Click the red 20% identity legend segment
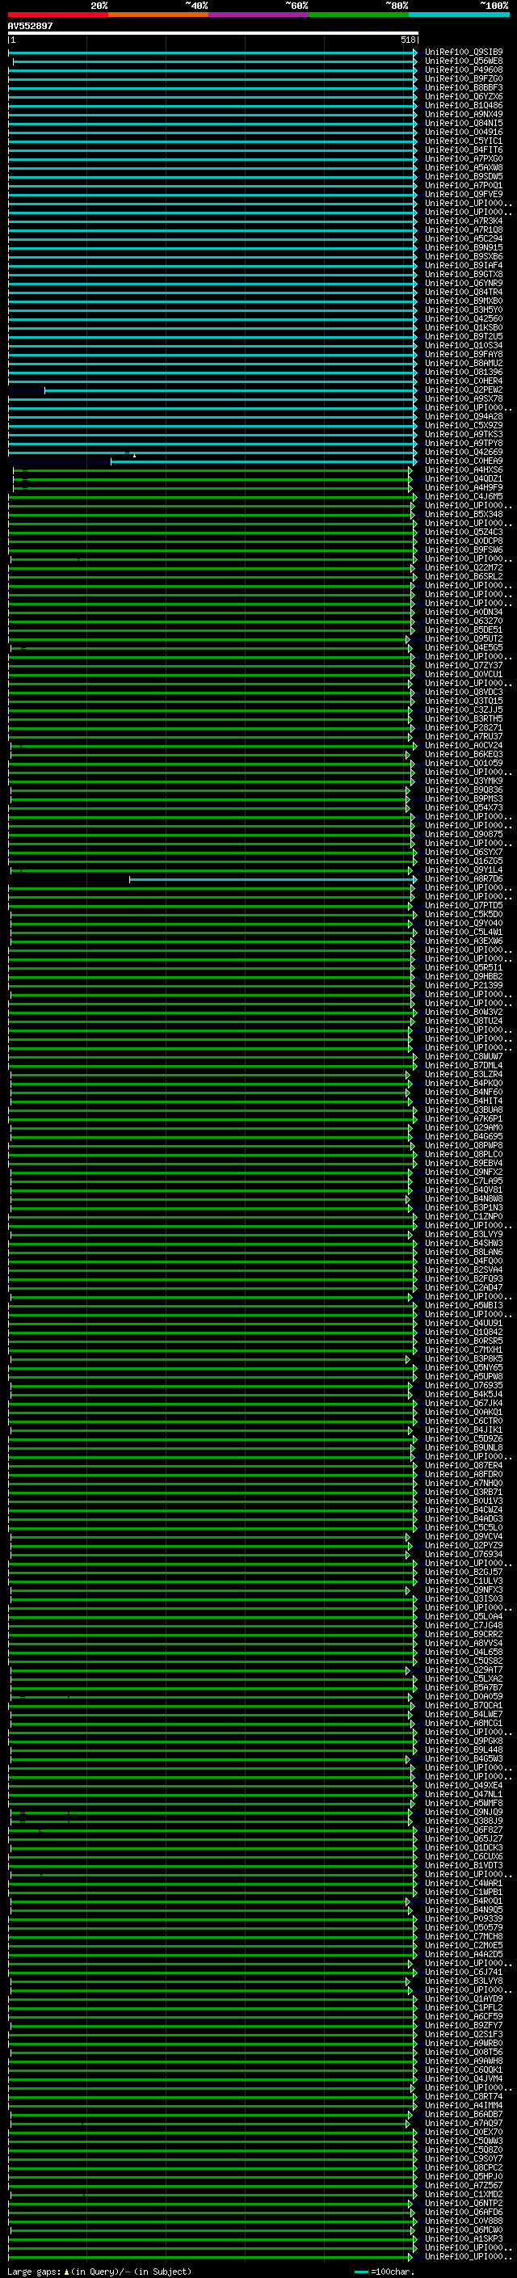 click(57, 15)
